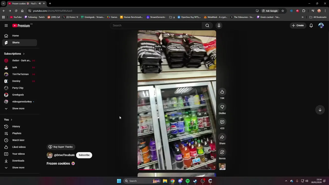Screen dimensions: 329x185
Task: Go back in the browser
Action: pos(4,11)
